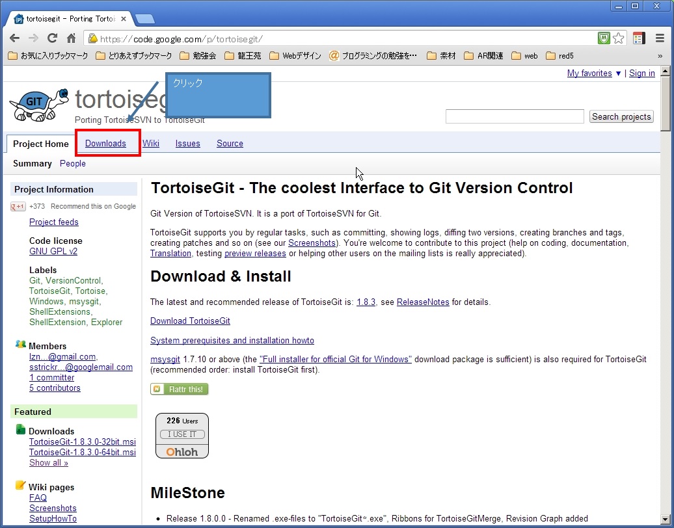Open System prerequisites and installation howto
674x528 pixels.
[x=232, y=340]
